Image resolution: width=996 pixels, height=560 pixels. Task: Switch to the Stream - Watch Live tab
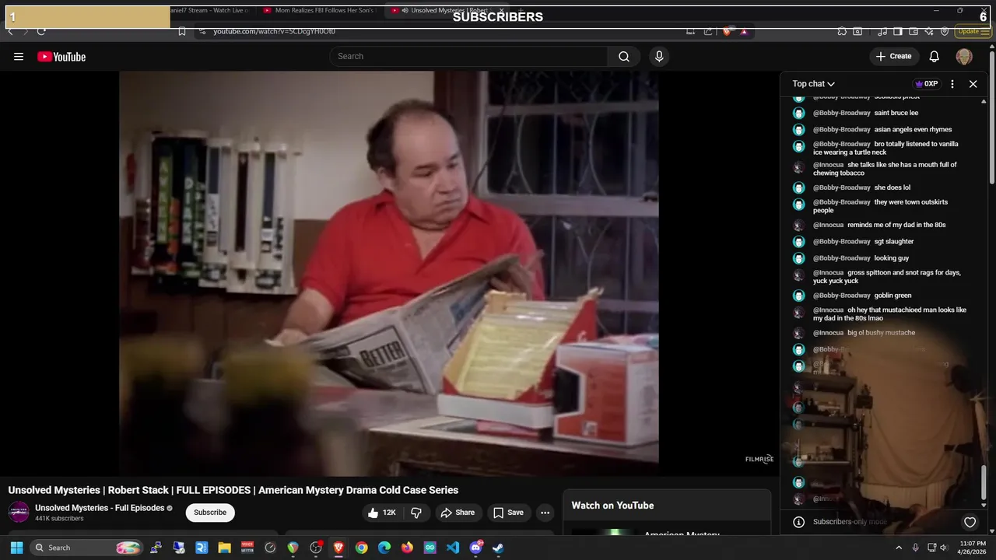point(210,11)
